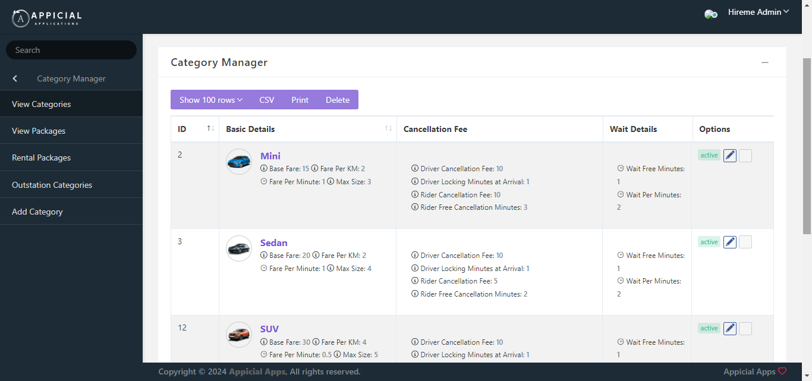
Task: Click SUV Driver Cancellation Fee info icon
Action: [415, 342]
